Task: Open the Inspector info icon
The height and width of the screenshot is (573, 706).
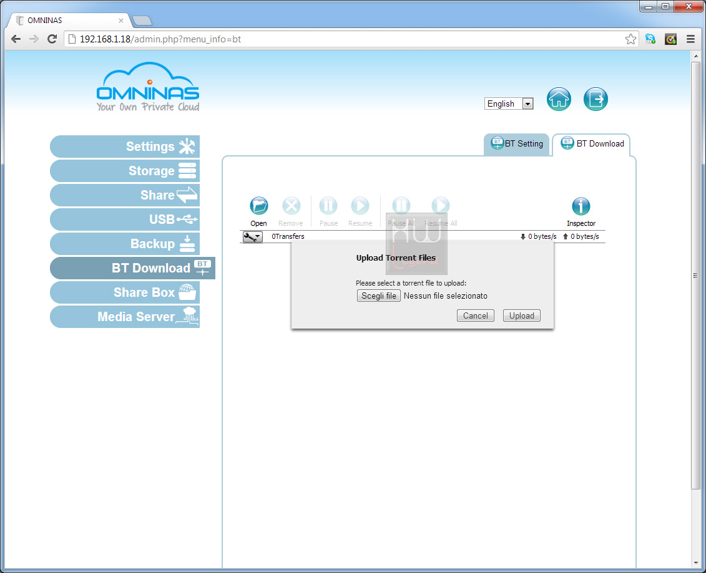Action: (x=581, y=206)
